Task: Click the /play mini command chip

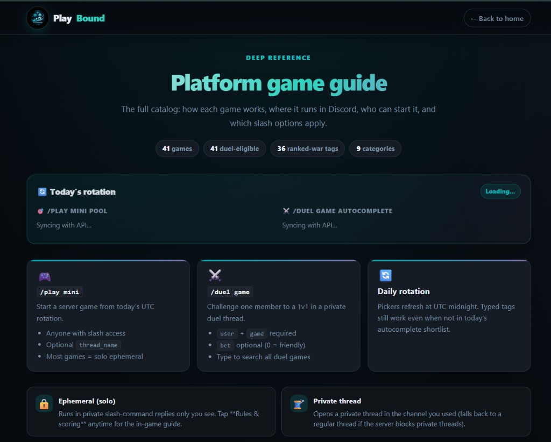Action: (59, 292)
